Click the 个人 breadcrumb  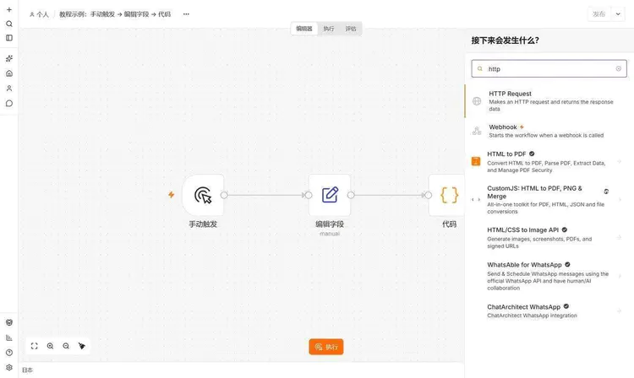tap(39, 14)
